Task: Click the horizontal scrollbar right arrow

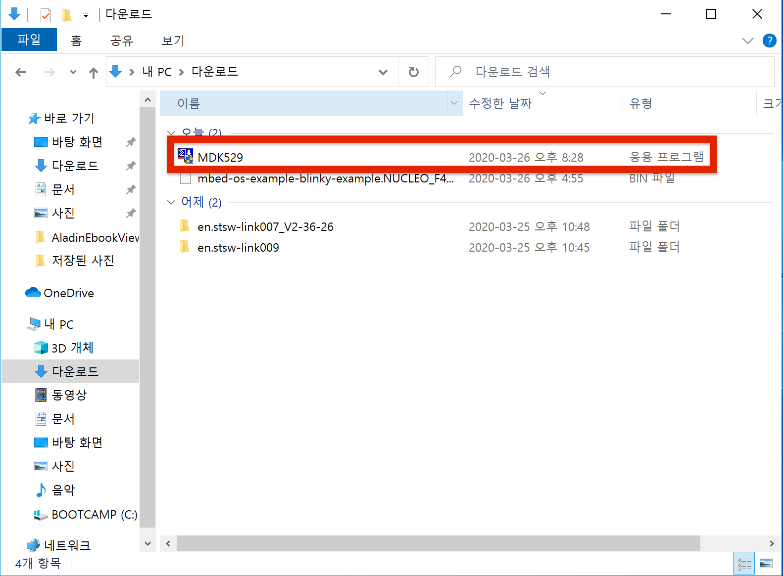Action: tap(771, 543)
